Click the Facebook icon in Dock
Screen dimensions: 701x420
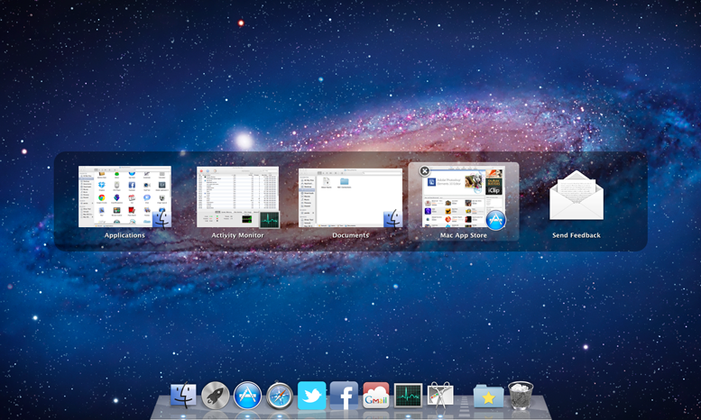pyautogui.click(x=344, y=396)
